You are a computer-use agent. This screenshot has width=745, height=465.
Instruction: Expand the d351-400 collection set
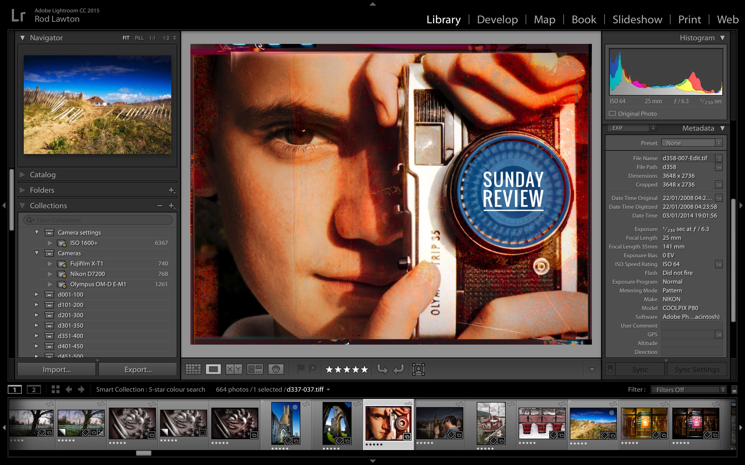[37, 336]
